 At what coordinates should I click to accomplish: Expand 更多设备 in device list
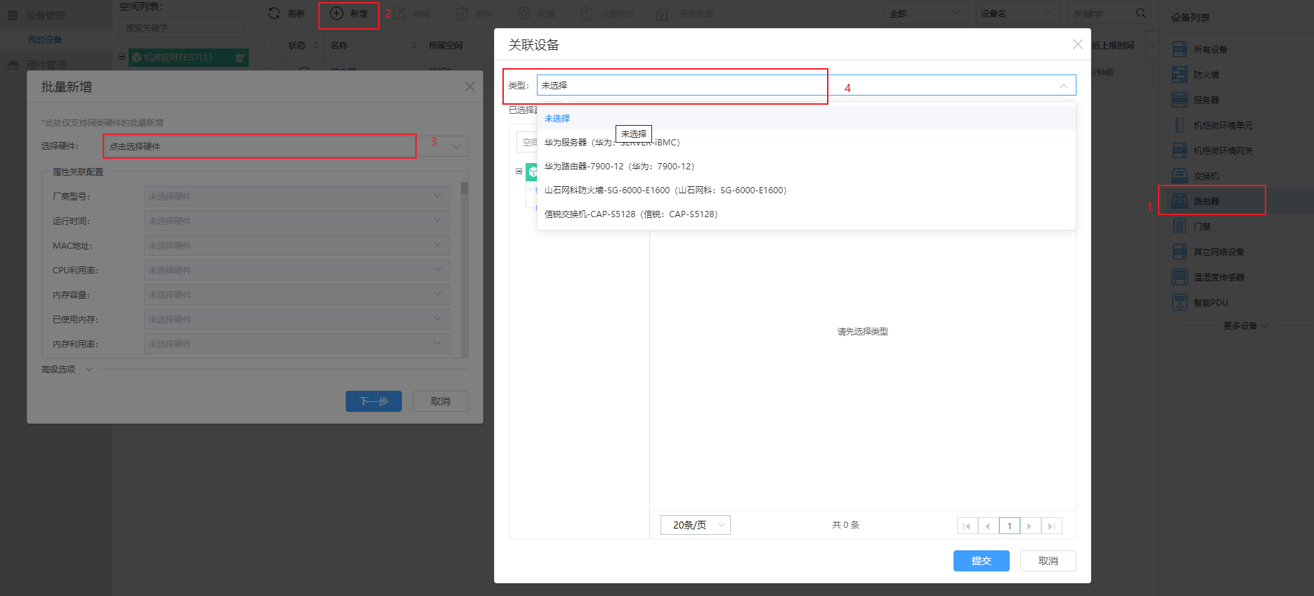1245,325
